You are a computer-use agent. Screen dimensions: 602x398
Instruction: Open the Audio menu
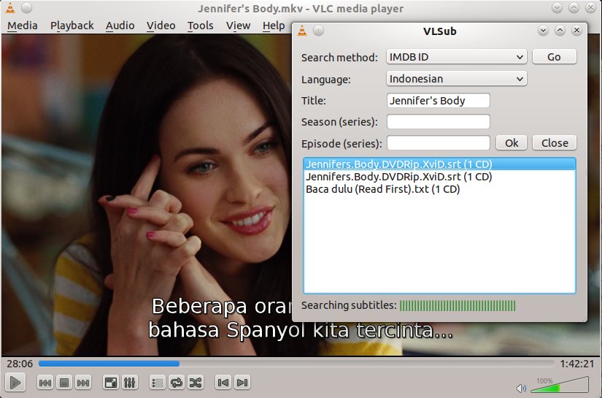click(x=120, y=26)
